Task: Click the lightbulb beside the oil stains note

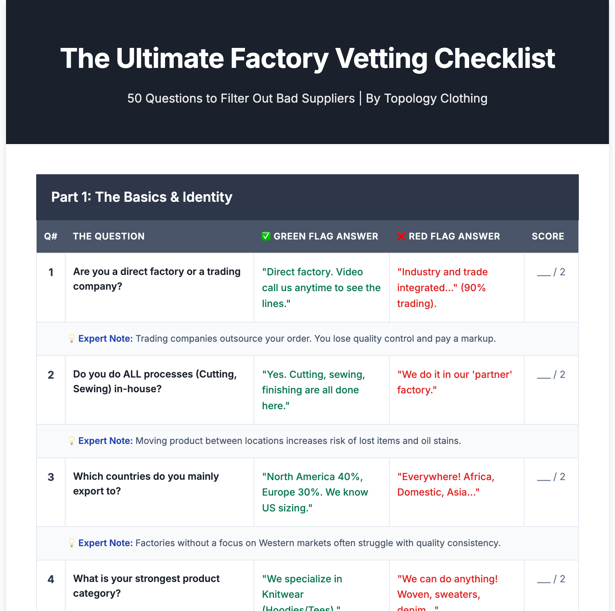Action: pos(72,441)
